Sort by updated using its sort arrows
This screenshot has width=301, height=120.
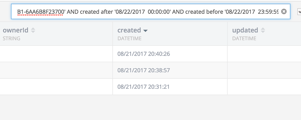point(262,30)
